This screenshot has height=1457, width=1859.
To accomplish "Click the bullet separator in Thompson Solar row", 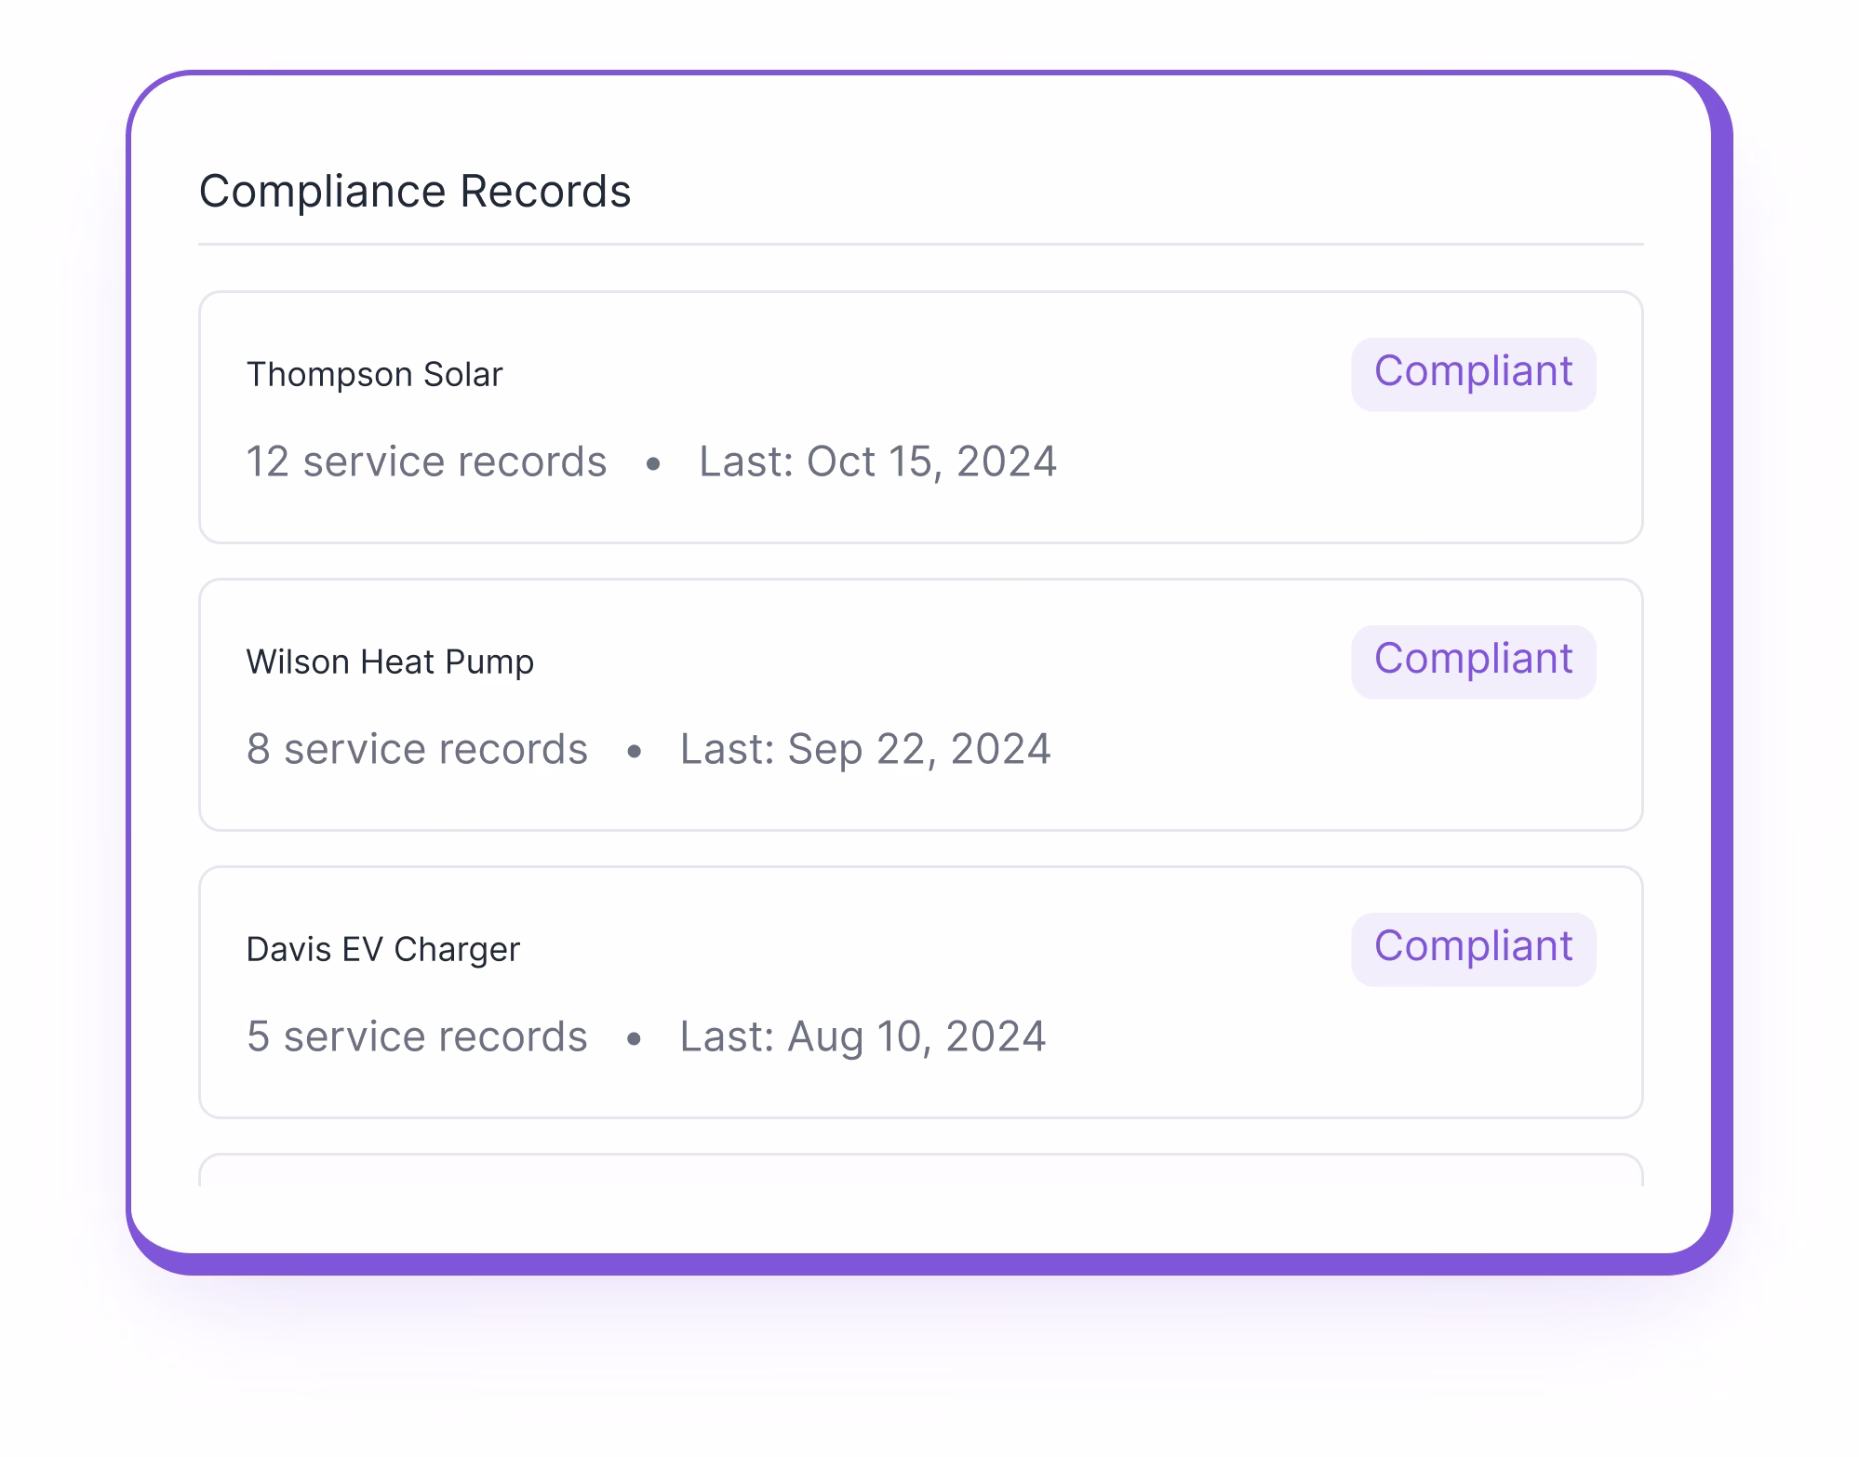I will click(654, 463).
